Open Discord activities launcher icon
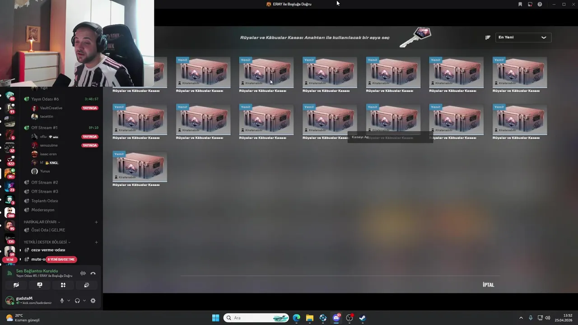 click(63, 285)
